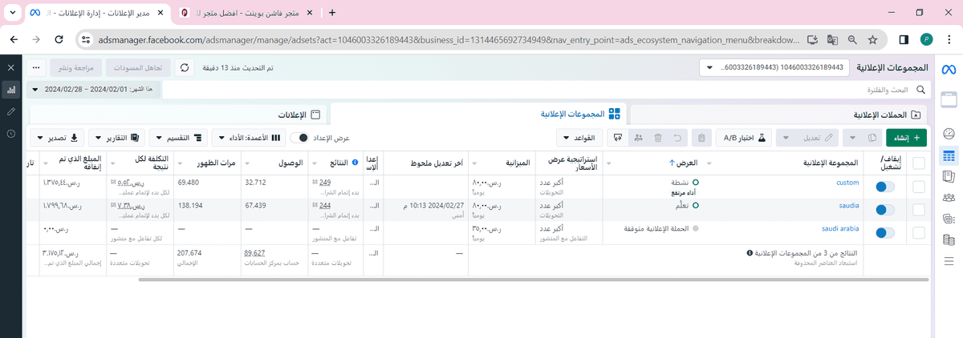963x338 pixels.
Task: Open the A/B test flask button
Action: [x=742, y=138]
